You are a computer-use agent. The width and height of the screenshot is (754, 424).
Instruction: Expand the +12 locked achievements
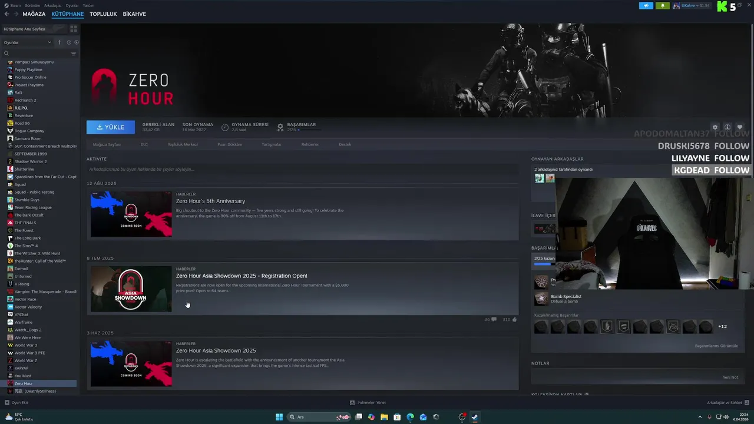pos(722,326)
